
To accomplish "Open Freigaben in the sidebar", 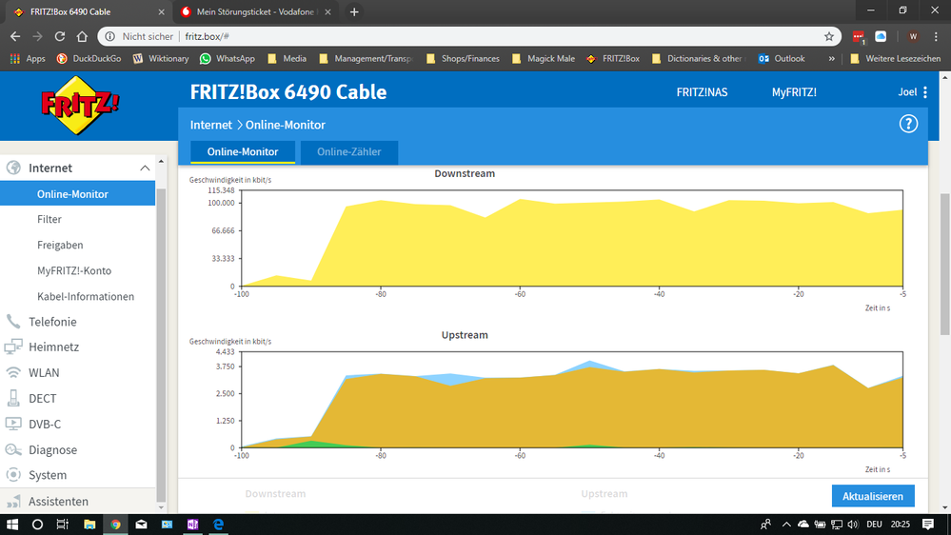I will point(60,245).
